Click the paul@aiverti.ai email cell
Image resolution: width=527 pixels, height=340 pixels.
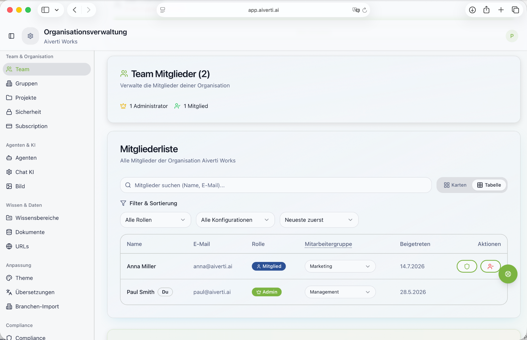coord(212,292)
